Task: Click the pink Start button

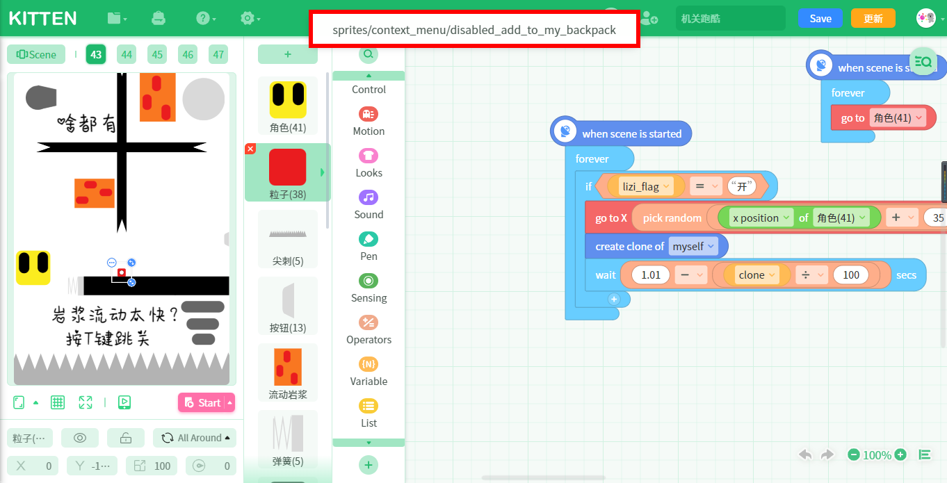Action: point(202,402)
